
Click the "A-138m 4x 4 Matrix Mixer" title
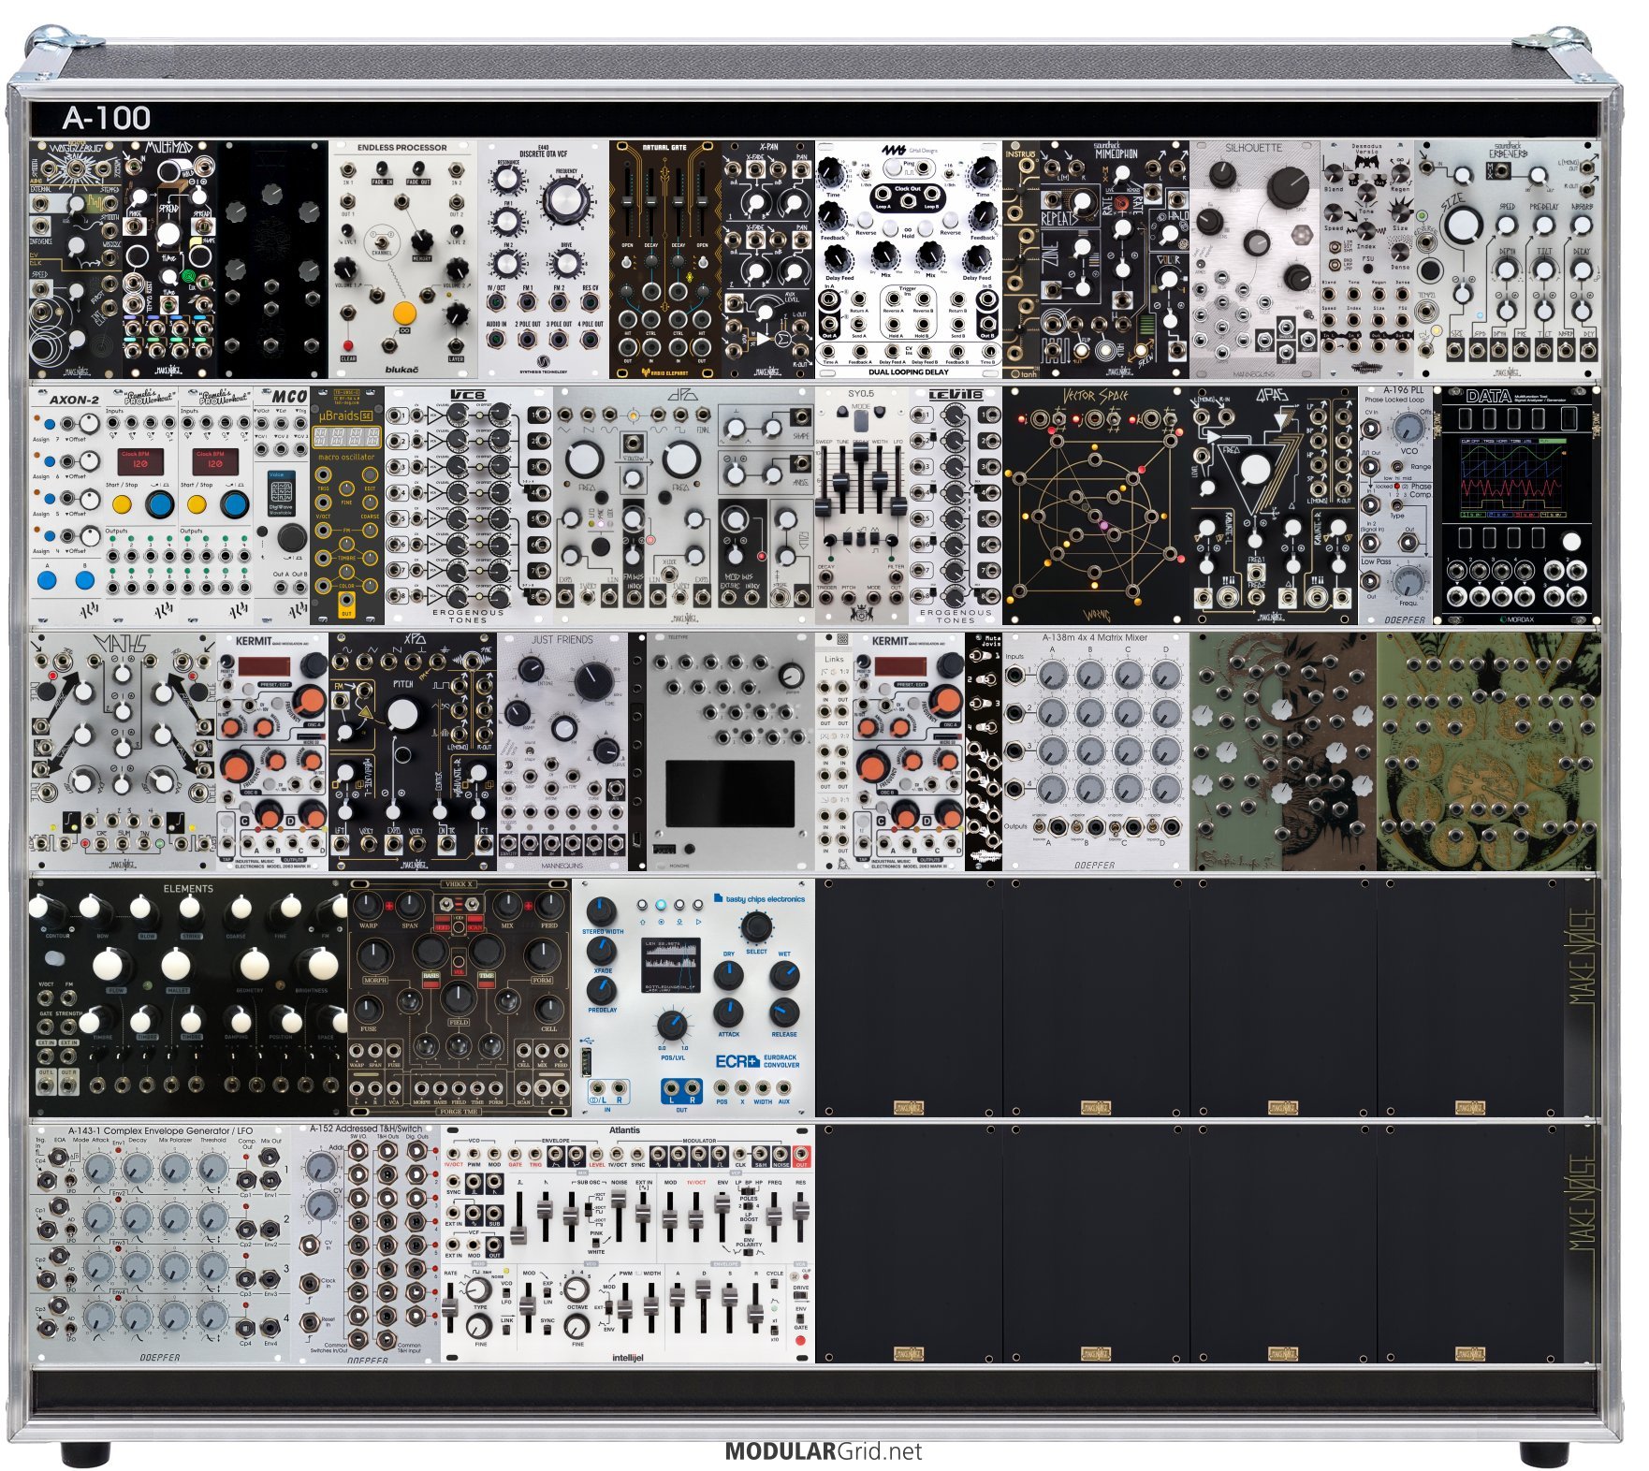(1095, 638)
